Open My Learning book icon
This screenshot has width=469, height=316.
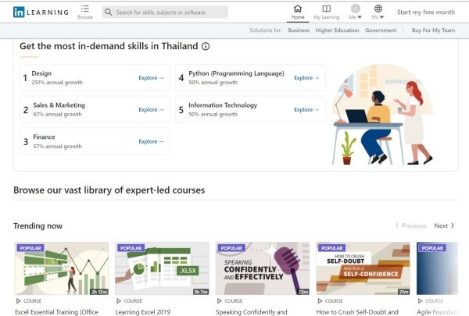click(327, 9)
